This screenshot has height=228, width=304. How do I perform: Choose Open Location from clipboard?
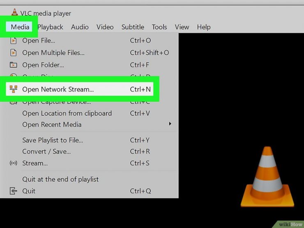coord(89,113)
